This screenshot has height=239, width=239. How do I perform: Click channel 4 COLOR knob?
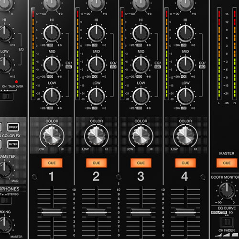[x=185, y=136]
